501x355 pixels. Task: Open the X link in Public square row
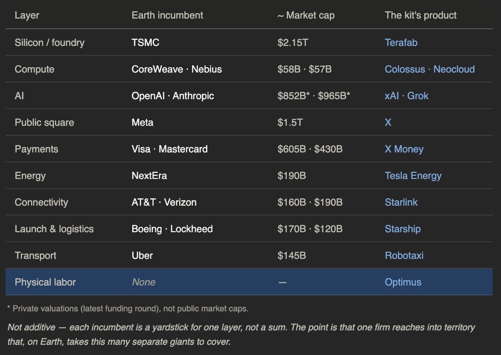point(388,122)
